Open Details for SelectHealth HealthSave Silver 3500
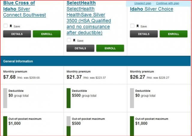 [x=80, y=48]
